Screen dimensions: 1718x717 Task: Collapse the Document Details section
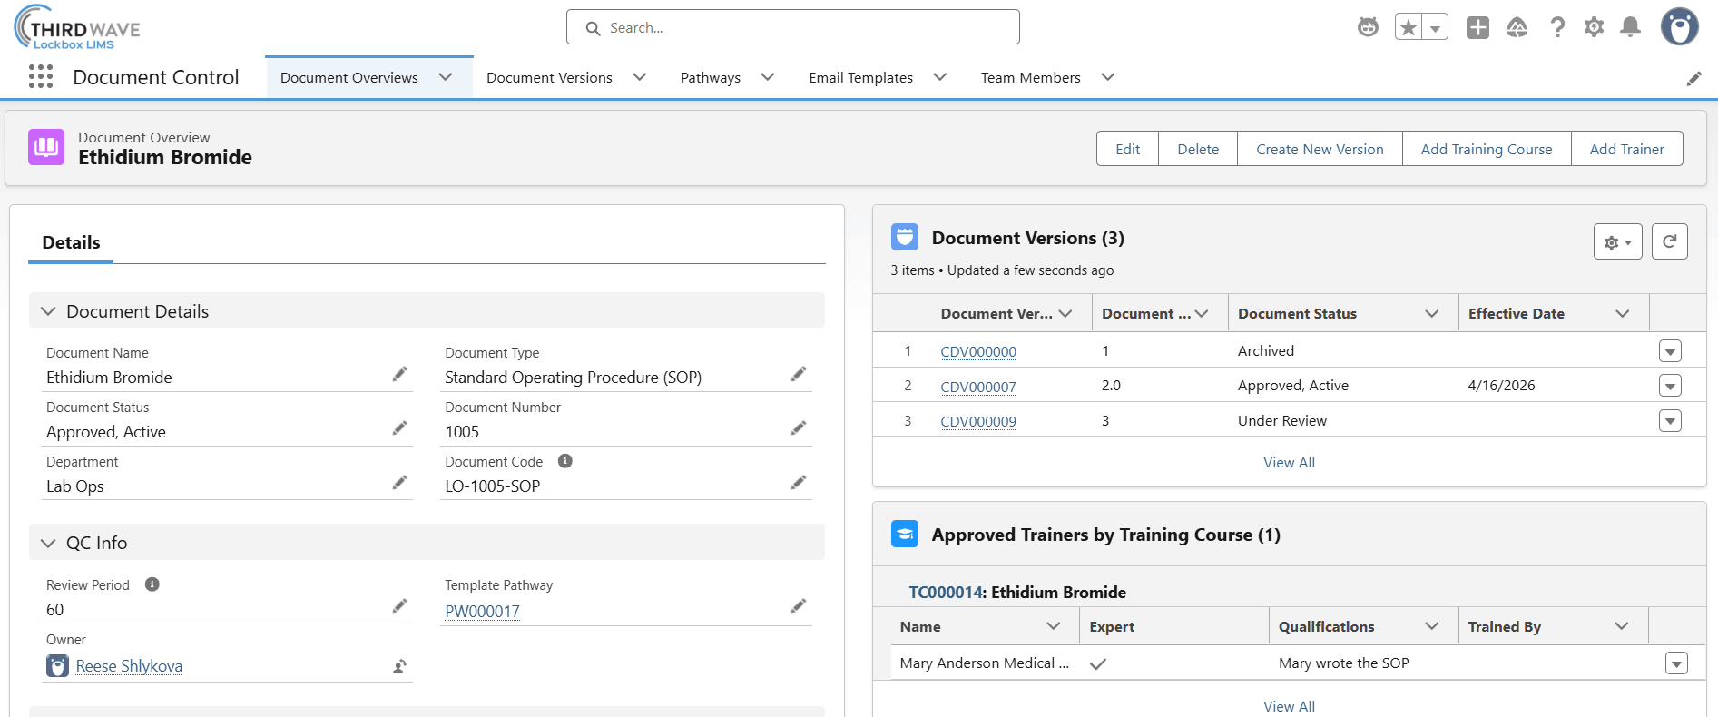coord(48,311)
